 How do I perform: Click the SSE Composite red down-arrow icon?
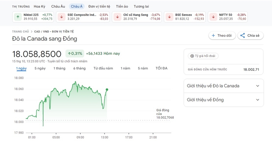click(62, 17)
